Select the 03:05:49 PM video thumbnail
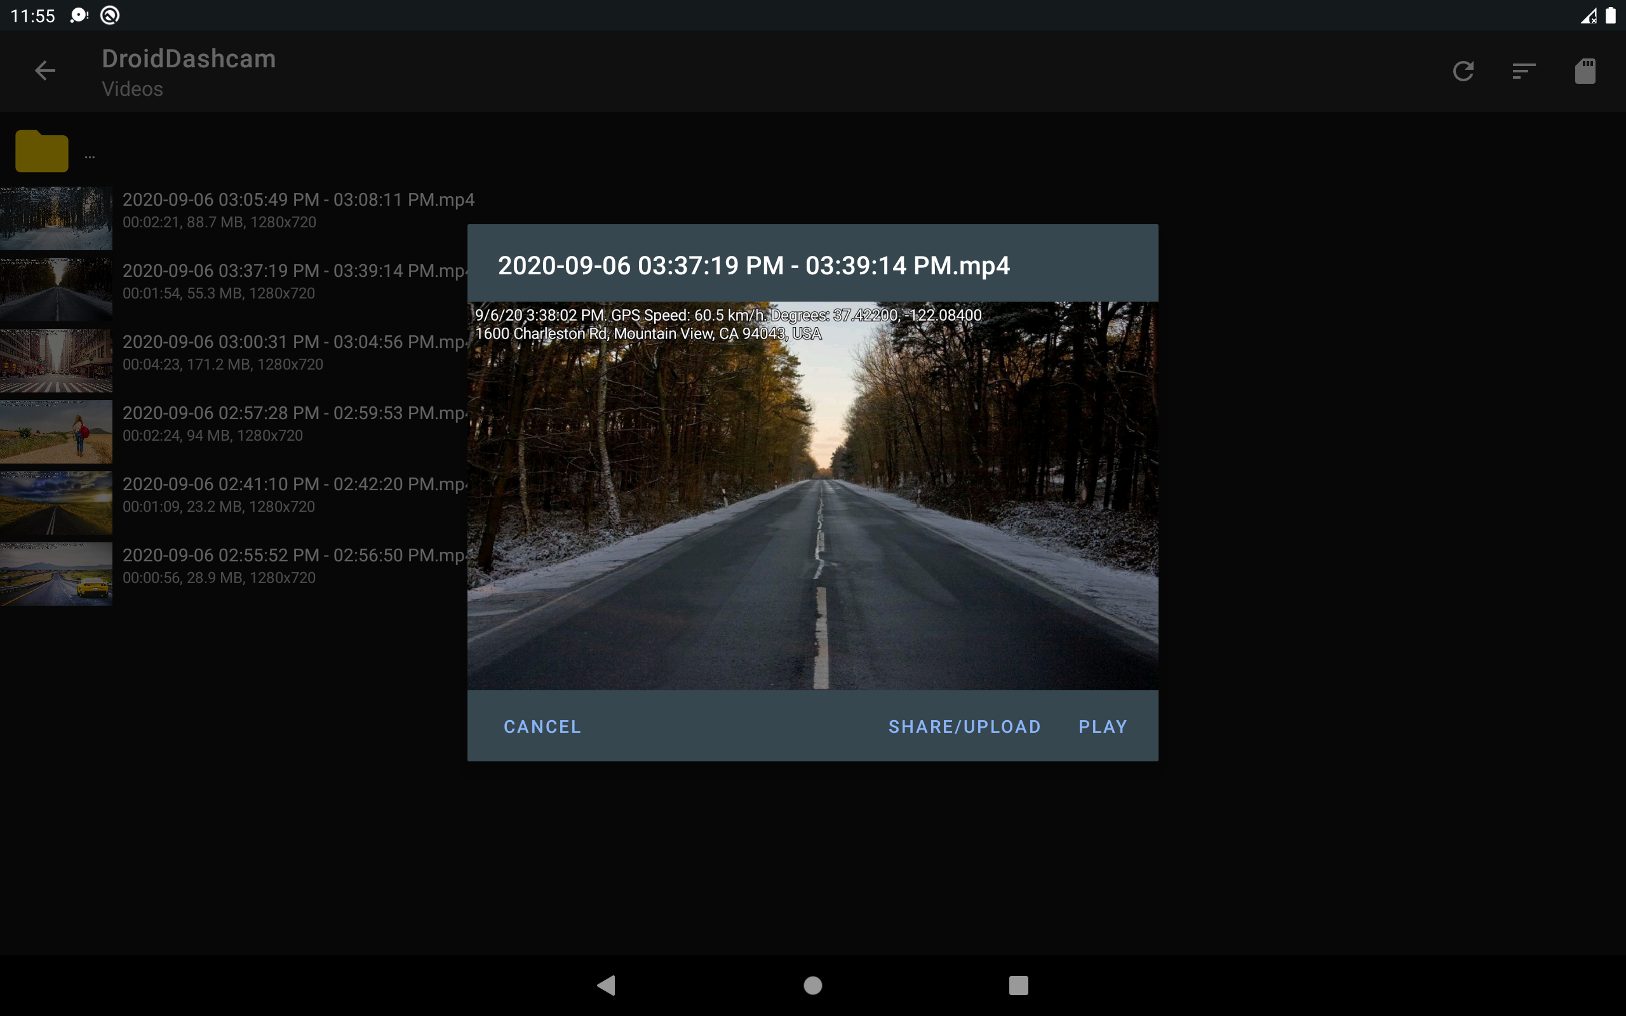 click(56, 218)
